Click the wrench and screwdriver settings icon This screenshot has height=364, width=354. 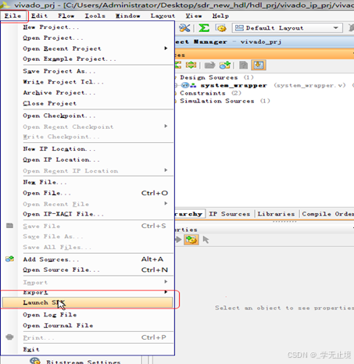coord(184,28)
